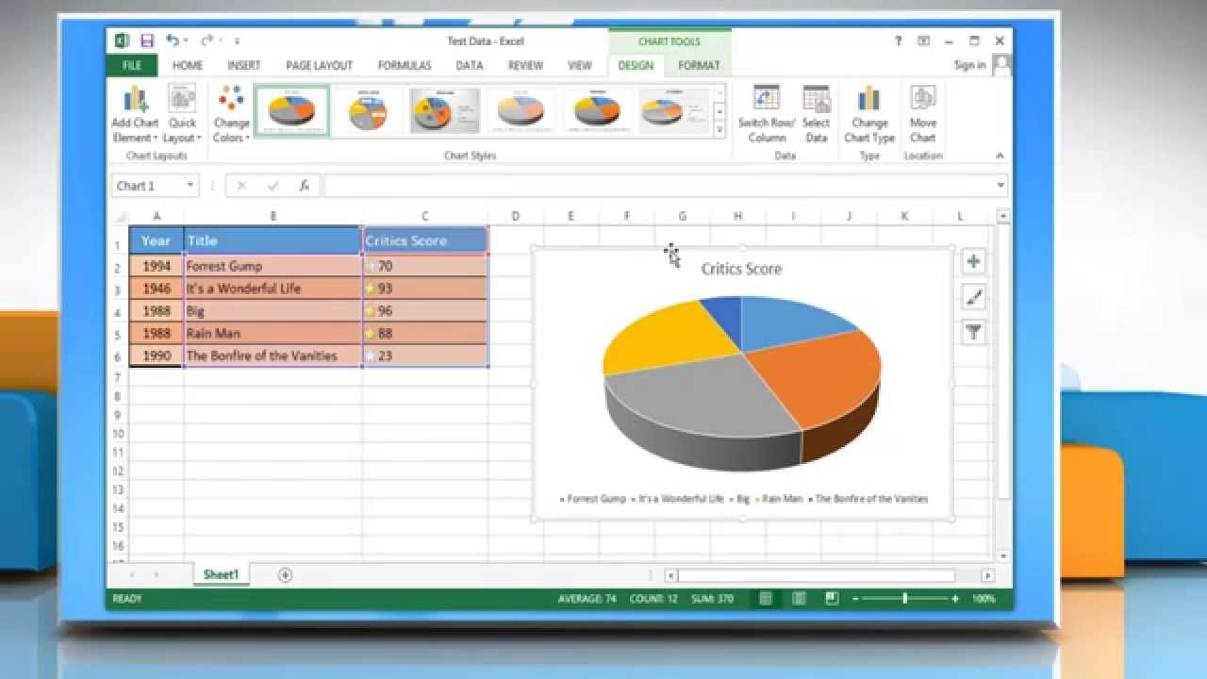Switch to the FORMULAS tab
Screen dimensions: 1207x679
[405, 65]
